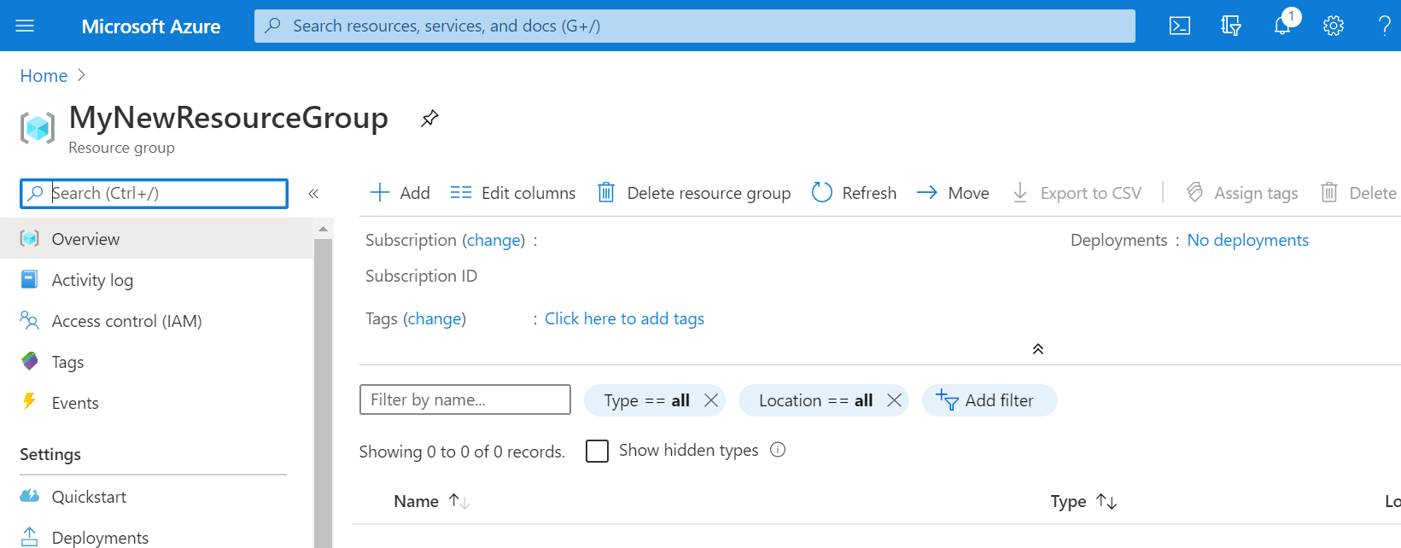Open Edit columns
This screenshot has height=548, width=1401.
[513, 193]
